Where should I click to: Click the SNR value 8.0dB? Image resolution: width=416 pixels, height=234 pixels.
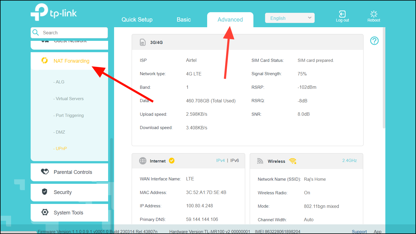pos(304,114)
